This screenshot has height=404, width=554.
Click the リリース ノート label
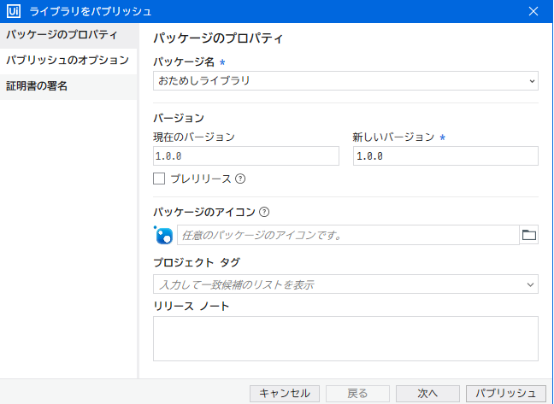192,306
